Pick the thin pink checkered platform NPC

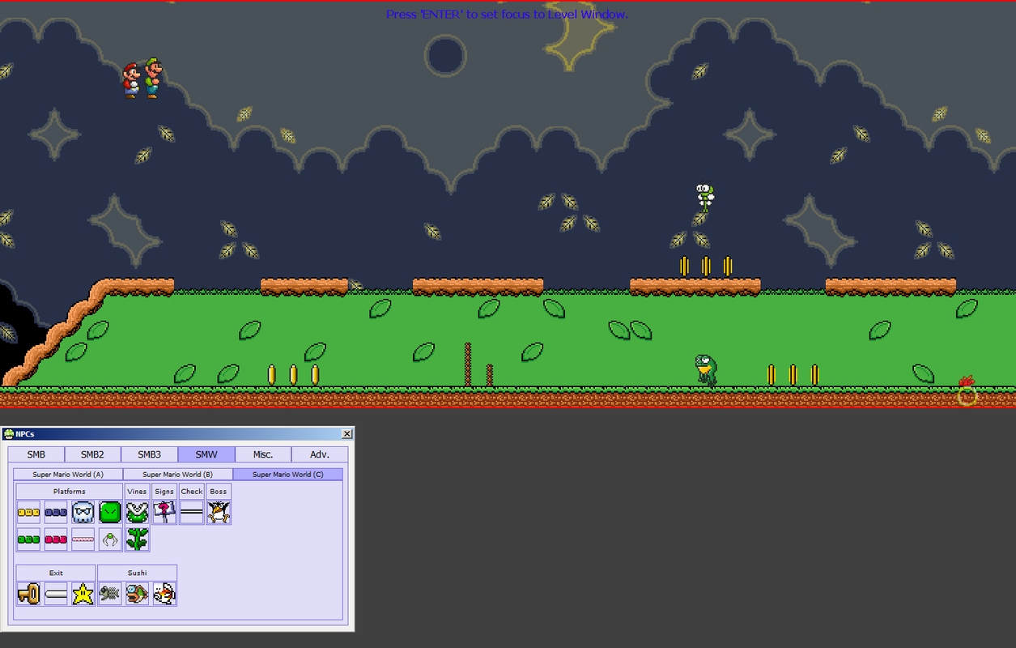(83, 539)
